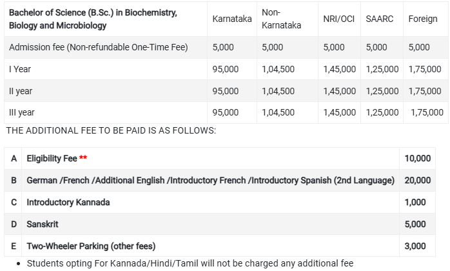Select the Non-Karnataka column header

click(281, 19)
